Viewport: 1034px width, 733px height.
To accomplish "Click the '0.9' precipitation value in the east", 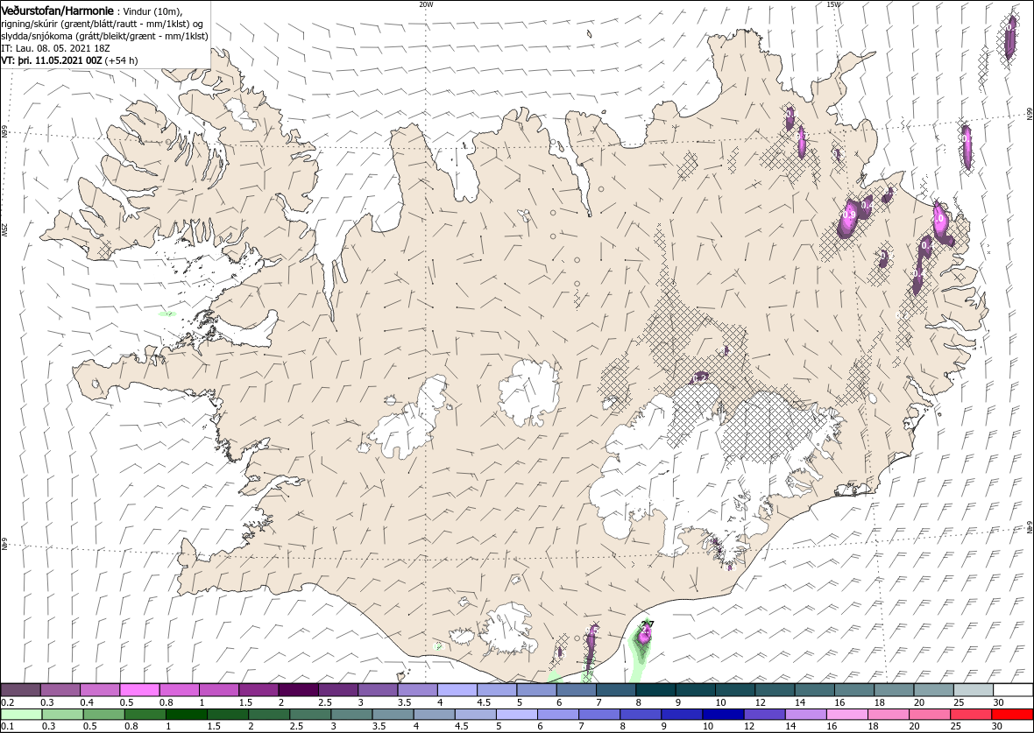I will (x=849, y=215).
